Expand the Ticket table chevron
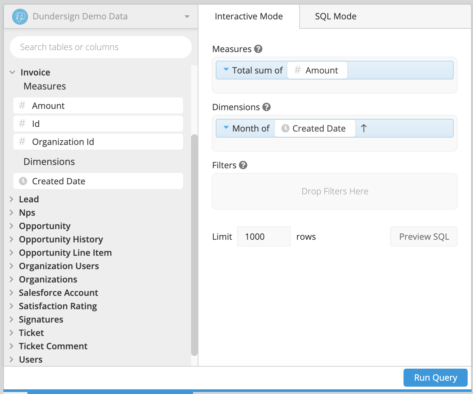 [11, 333]
